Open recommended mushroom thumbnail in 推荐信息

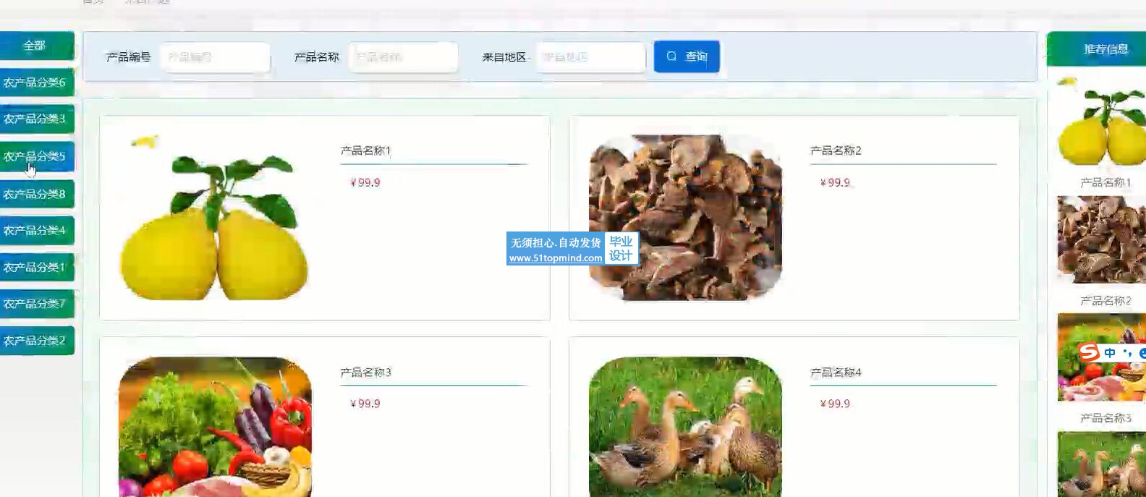click(1102, 239)
